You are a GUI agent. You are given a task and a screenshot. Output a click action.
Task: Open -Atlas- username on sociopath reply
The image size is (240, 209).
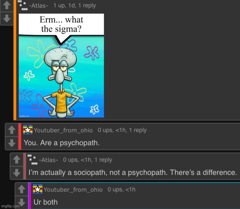point(49,160)
